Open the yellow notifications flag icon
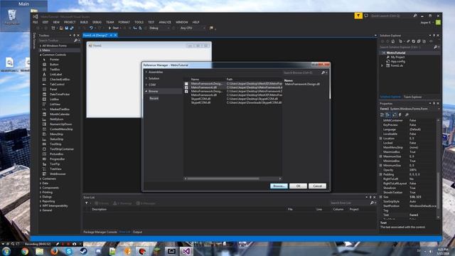This screenshot has width=455, height=256. (x=358, y=16)
